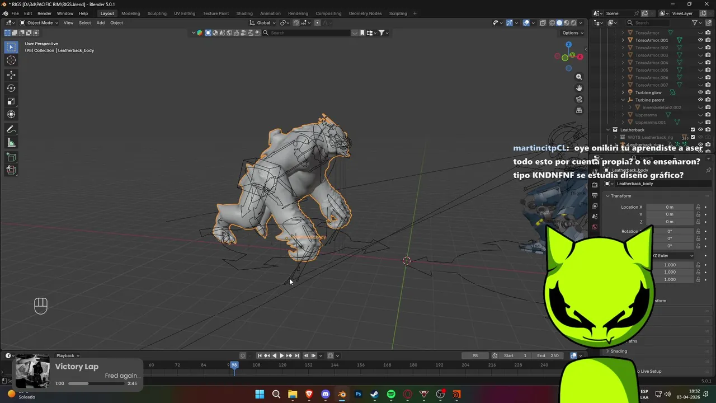Switch to the UV Editing workspace tab

tap(185, 13)
